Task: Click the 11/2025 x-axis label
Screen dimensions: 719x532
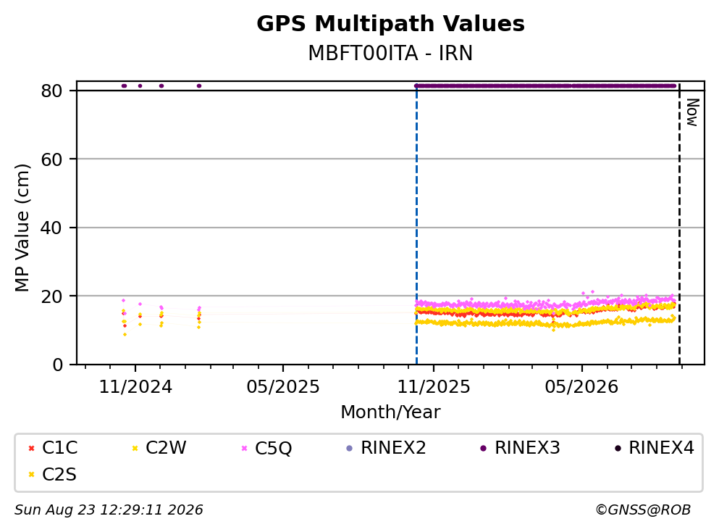Action: coord(434,387)
